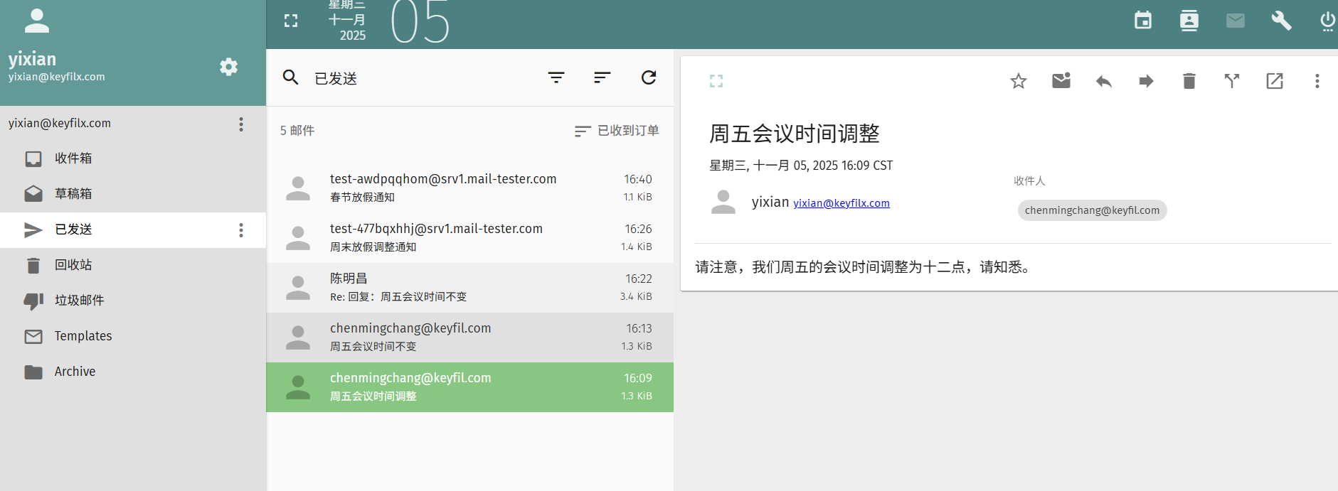The width and height of the screenshot is (1338, 491).
Task: Open the 收件箱 inbox folder
Action: pos(73,158)
